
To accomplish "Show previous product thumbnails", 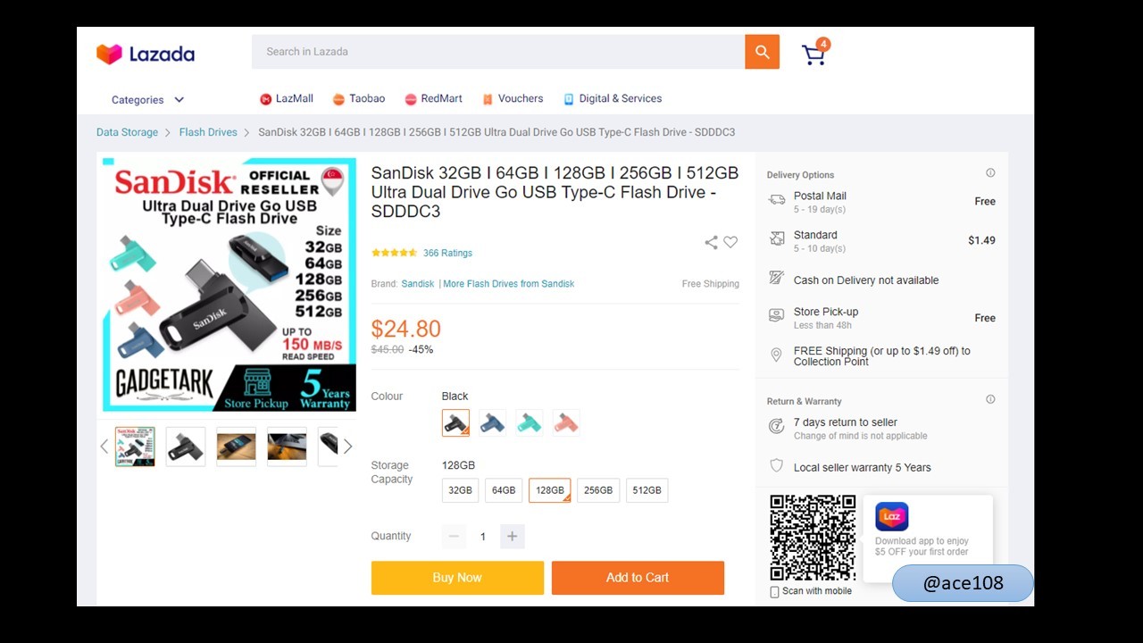I will point(104,447).
